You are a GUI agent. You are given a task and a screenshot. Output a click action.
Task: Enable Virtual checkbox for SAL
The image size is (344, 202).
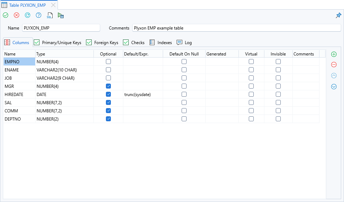tap(251, 102)
